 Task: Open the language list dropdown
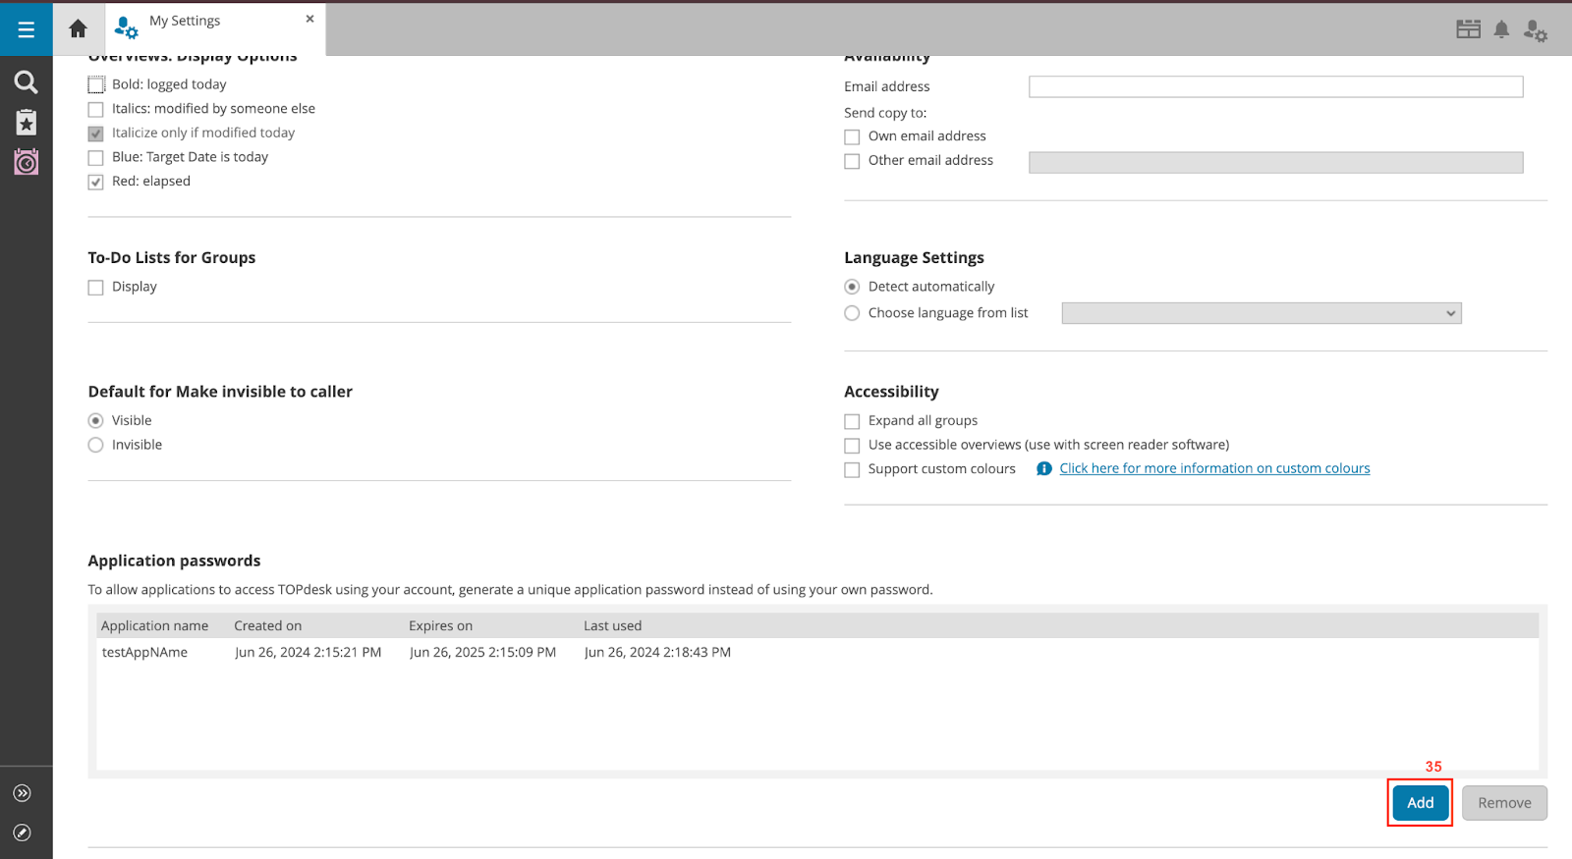click(1261, 313)
